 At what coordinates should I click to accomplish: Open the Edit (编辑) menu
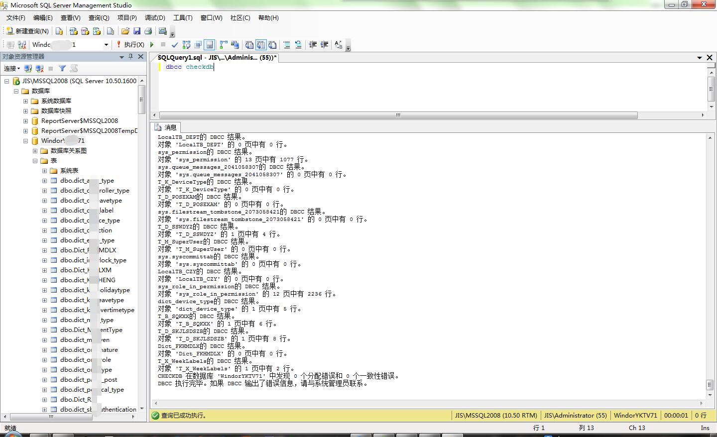[43, 17]
